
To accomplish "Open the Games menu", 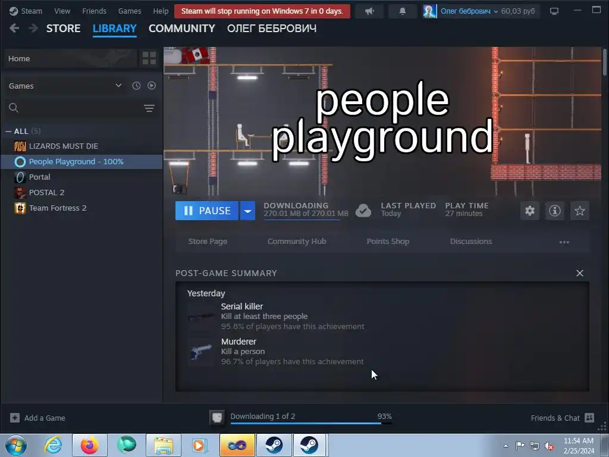I will pyautogui.click(x=130, y=11).
